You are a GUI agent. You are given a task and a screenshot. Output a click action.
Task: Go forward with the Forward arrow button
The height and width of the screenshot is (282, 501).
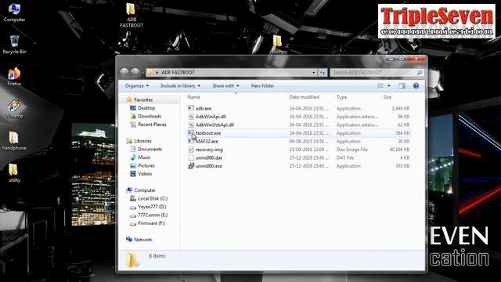coord(135,72)
